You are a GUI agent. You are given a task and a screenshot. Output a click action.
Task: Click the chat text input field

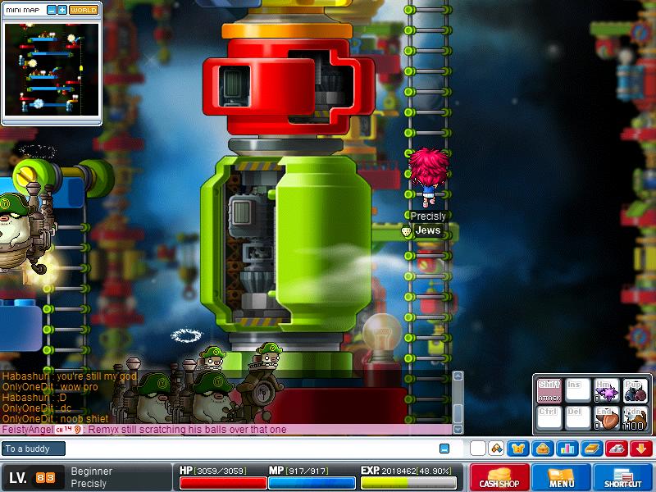click(251, 449)
